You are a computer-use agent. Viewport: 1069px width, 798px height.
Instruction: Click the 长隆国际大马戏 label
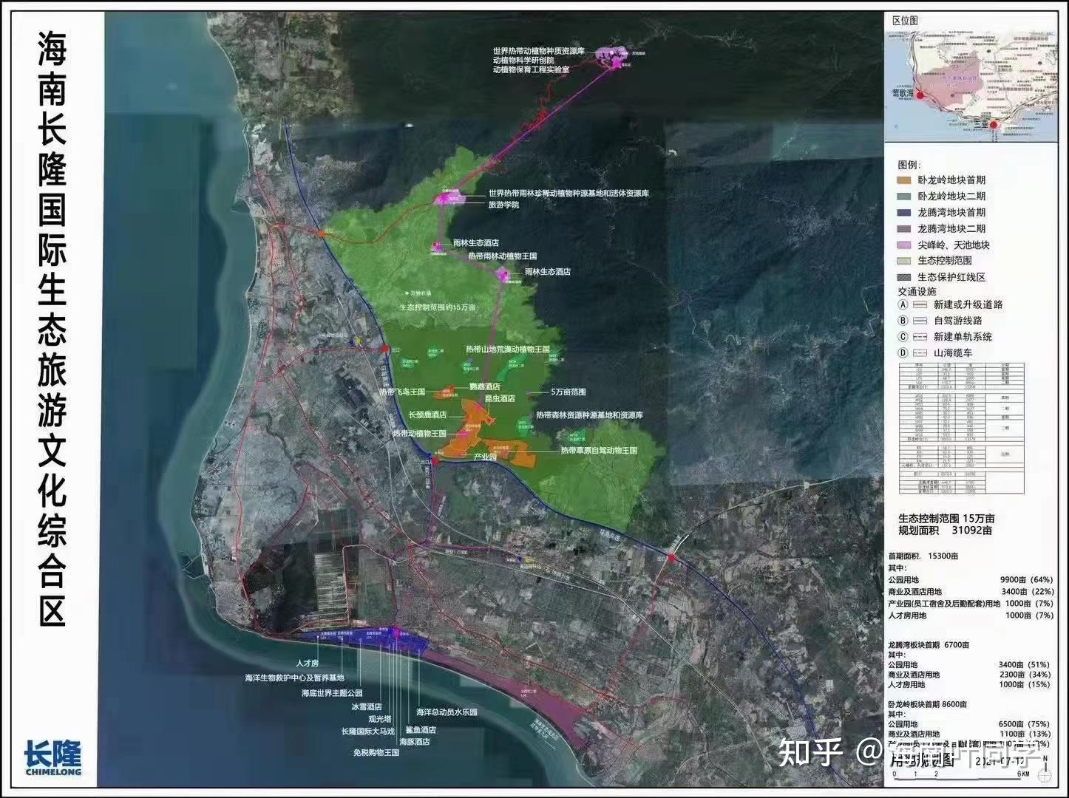pyautogui.click(x=368, y=731)
